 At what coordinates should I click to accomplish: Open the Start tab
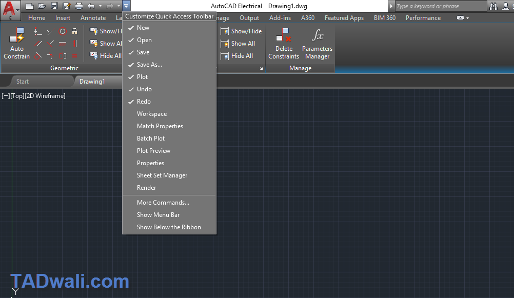pyautogui.click(x=23, y=81)
